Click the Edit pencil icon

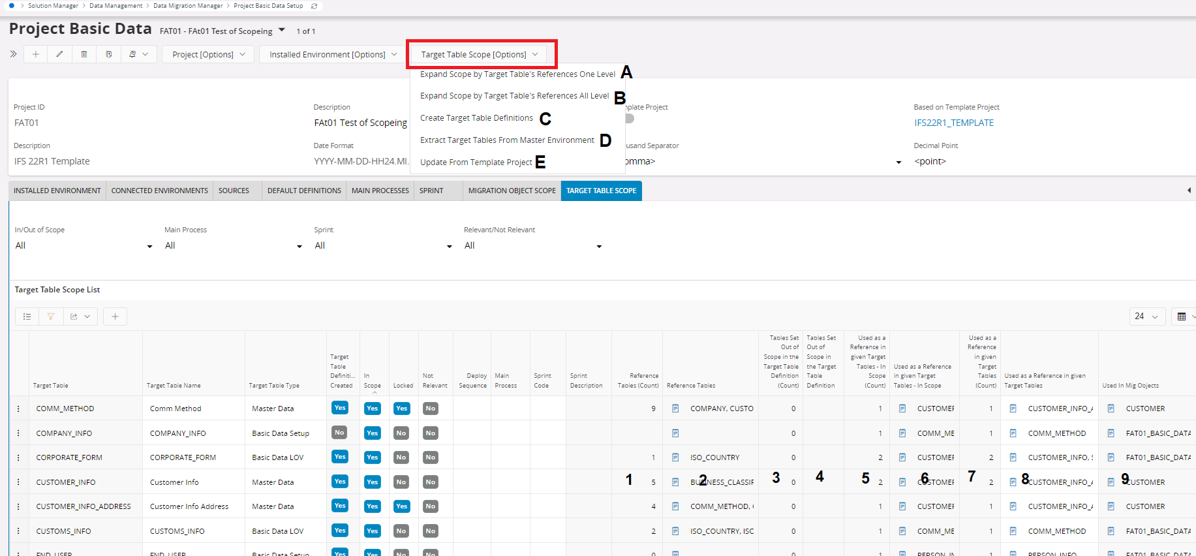pyautogui.click(x=59, y=54)
